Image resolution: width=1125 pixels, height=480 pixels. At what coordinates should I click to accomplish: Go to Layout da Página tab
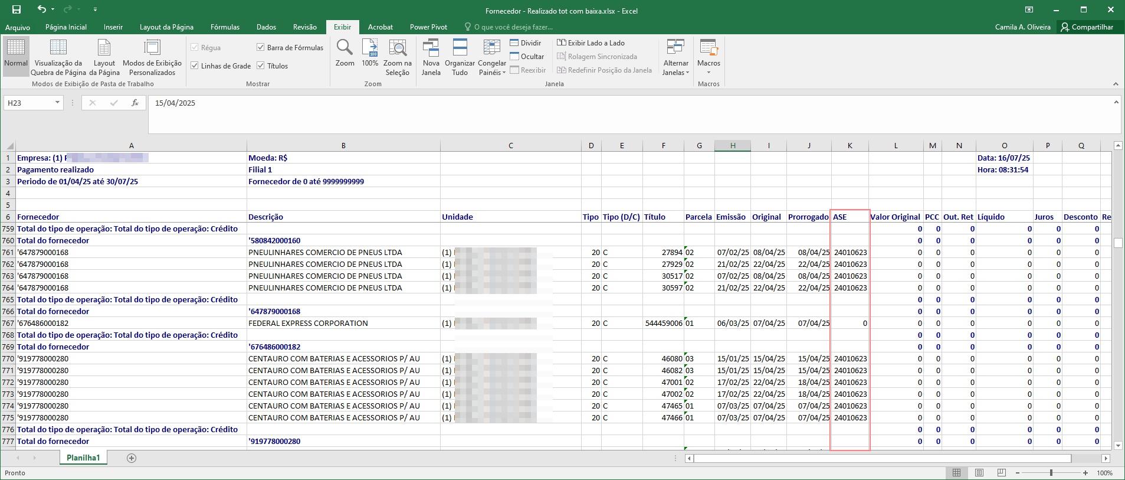click(x=166, y=27)
